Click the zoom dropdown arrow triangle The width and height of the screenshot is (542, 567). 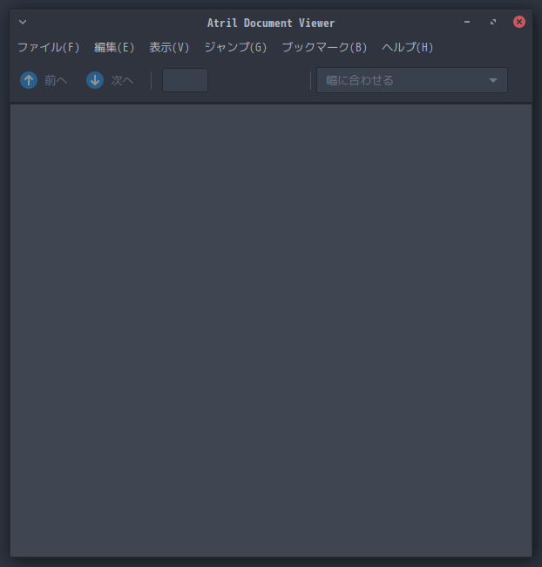pyautogui.click(x=493, y=80)
